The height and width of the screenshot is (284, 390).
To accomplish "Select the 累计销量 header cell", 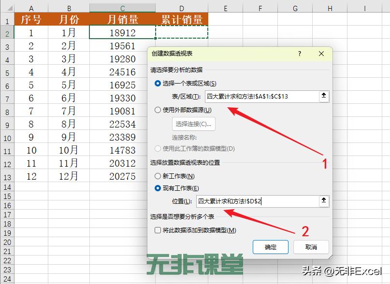I will coord(182,20).
